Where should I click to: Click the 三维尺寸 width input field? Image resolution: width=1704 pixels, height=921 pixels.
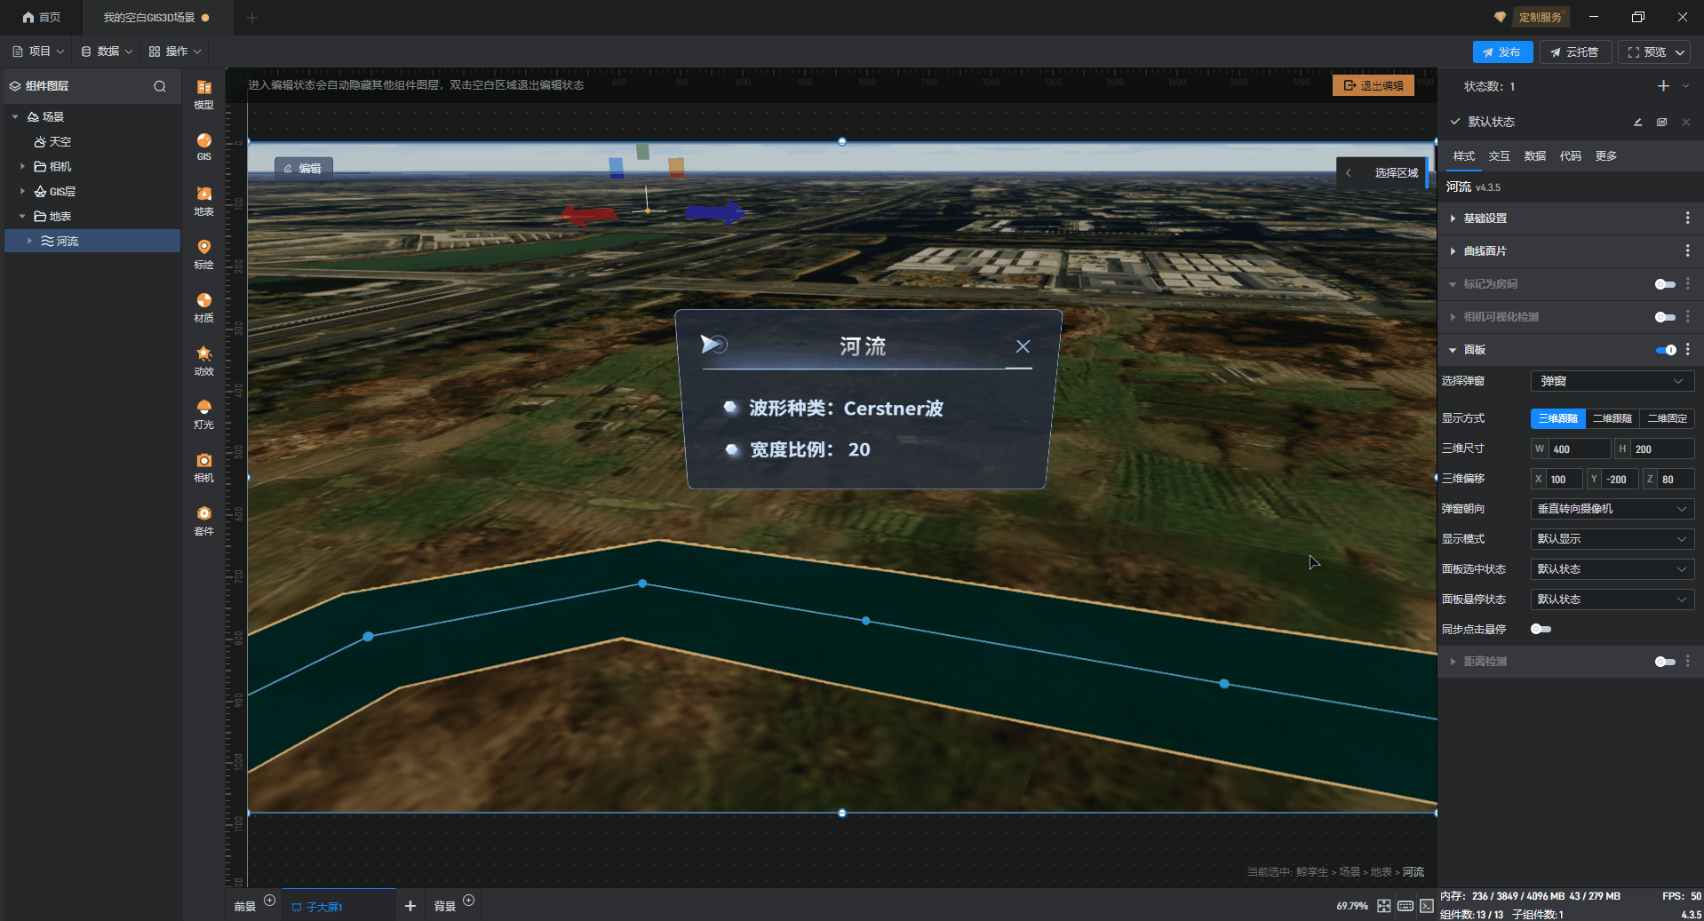coord(1578,449)
